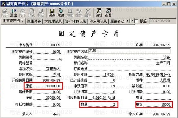Image resolution: width=178 pixels, height=118 pixels.
Task: Click the 已计提月份 value 0
Action: [x=114, y=80]
